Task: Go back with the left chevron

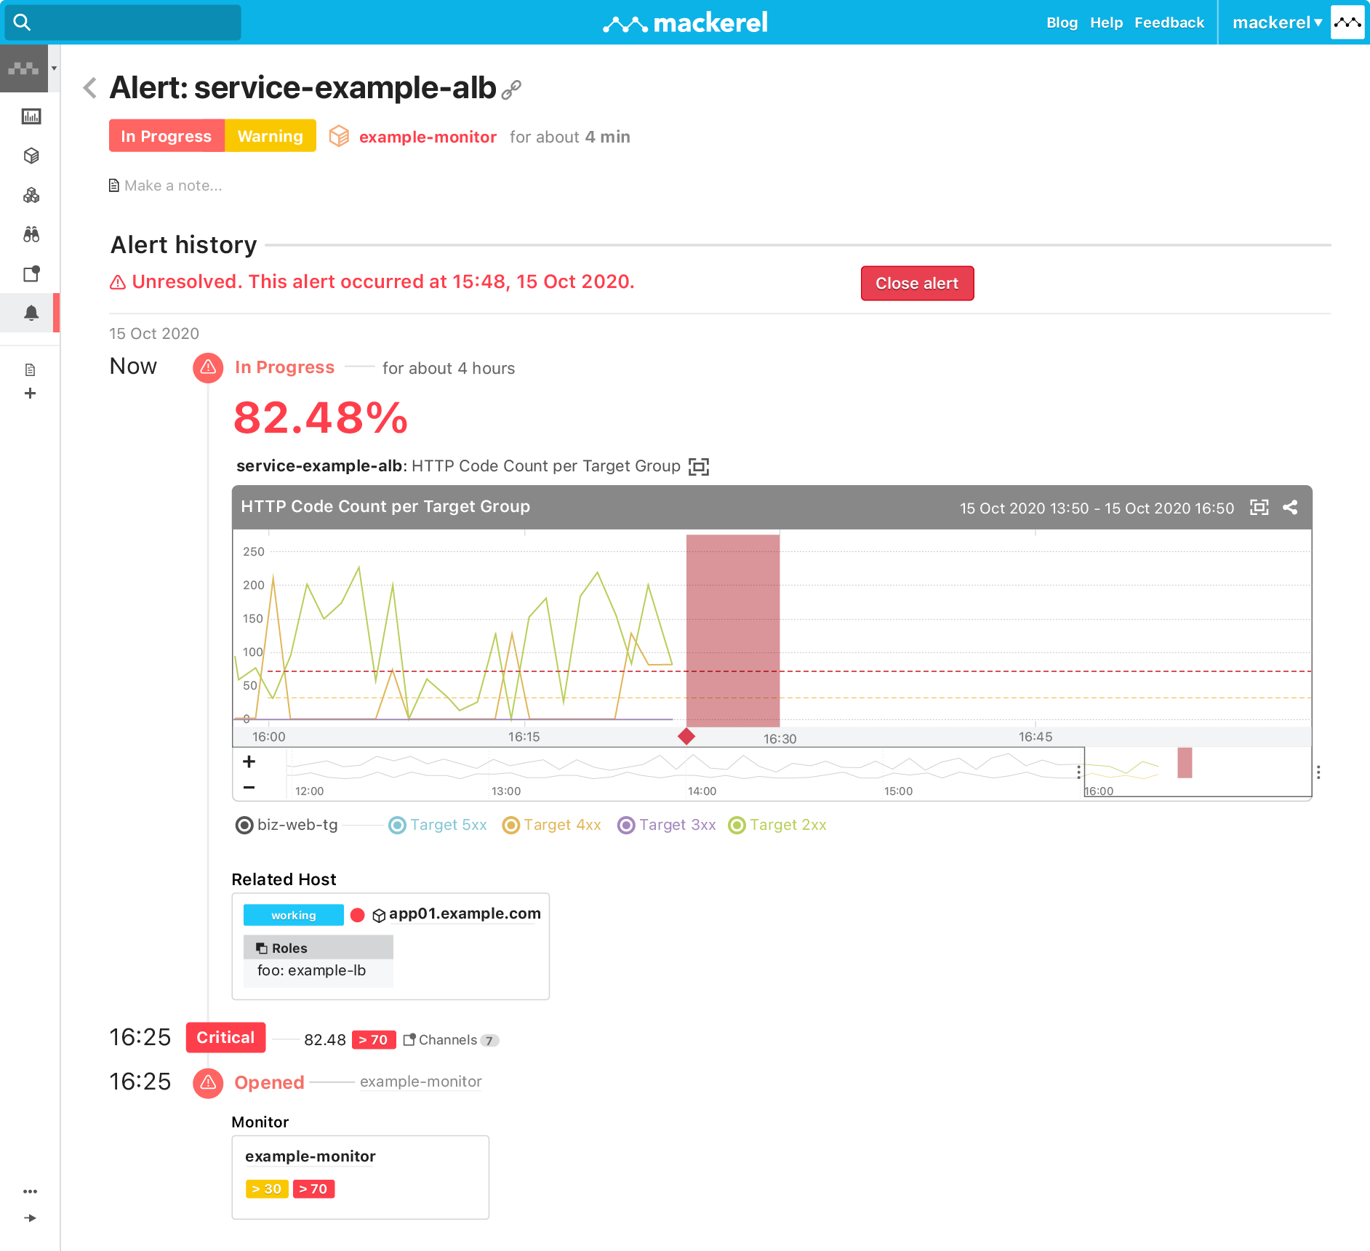Action: coord(90,87)
